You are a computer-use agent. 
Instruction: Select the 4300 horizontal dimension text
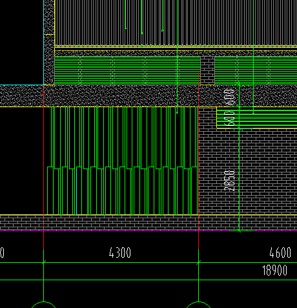tap(120, 252)
